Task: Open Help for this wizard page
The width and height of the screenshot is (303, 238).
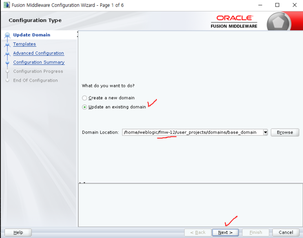Action: [x=18, y=232]
